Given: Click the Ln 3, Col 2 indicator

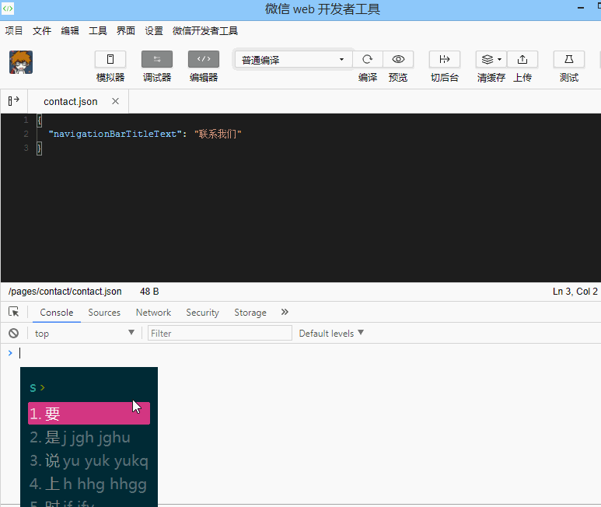Looking at the screenshot, I should [575, 292].
